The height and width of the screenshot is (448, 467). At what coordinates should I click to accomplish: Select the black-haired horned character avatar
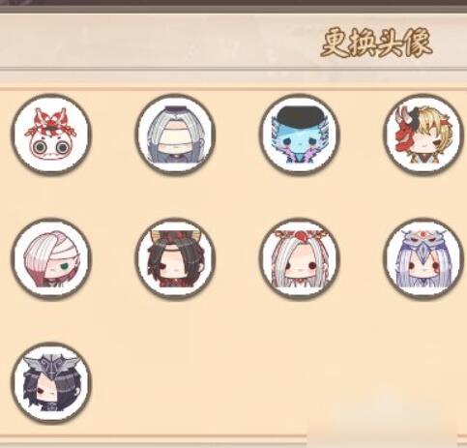pos(175,259)
